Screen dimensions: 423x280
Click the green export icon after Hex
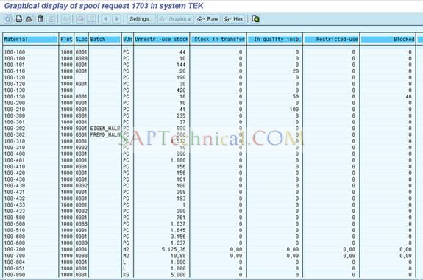(255, 19)
